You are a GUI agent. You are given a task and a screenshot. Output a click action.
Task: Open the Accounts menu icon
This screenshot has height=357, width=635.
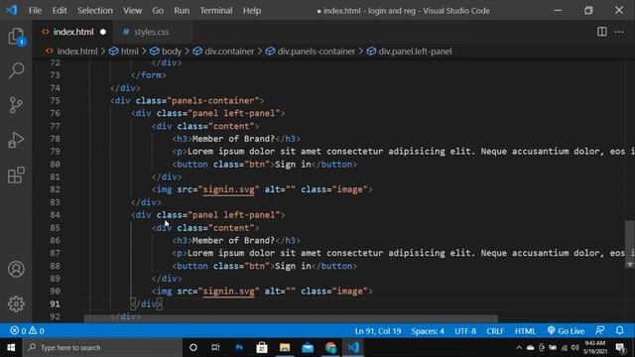16,269
